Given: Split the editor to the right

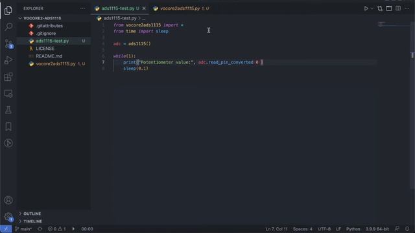Looking at the screenshot, I should (x=398, y=8).
